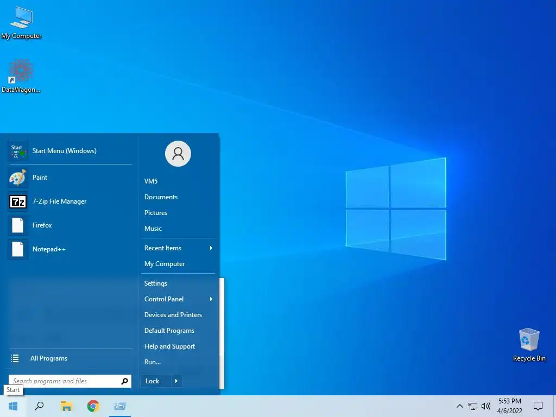Click the Notepad++ label text
Image resolution: width=556 pixels, height=417 pixels.
click(49, 249)
